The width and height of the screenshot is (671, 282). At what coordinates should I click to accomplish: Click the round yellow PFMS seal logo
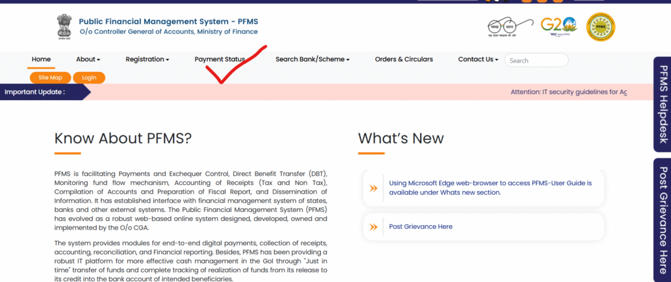(x=601, y=27)
